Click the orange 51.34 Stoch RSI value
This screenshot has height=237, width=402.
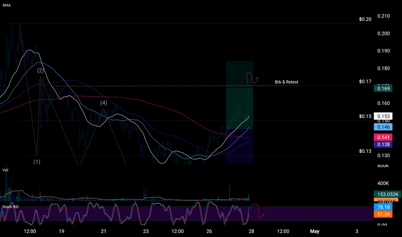click(383, 214)
